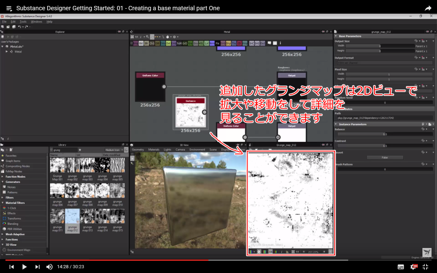Click the Library favorites star filter
This screenshot has height=273, width=437.
point(80,150)
